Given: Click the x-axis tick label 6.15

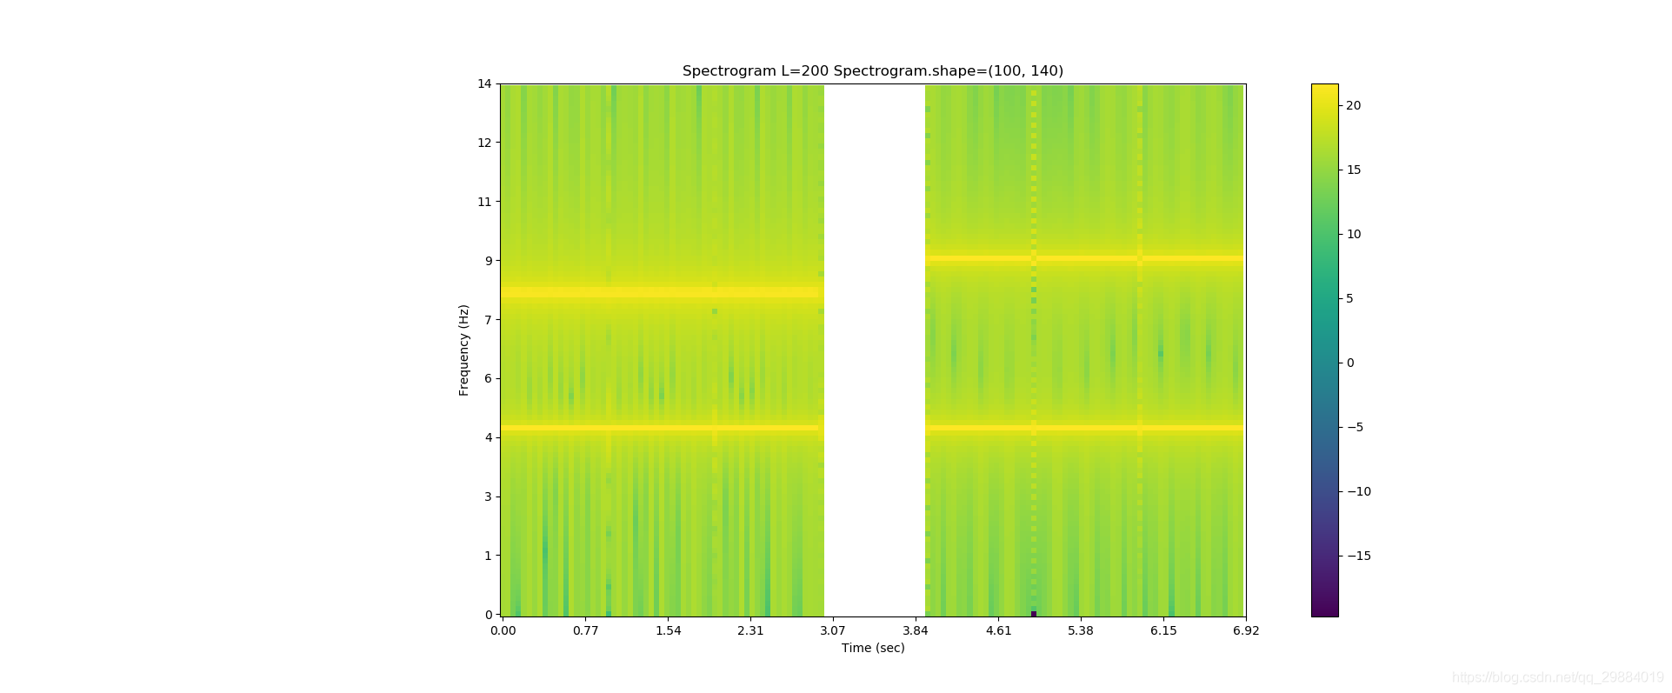Looking at the screenshot, I should click(x=1163, y=630).
